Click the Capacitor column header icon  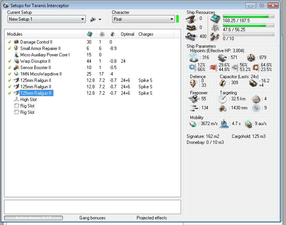(x=113, y=34)
